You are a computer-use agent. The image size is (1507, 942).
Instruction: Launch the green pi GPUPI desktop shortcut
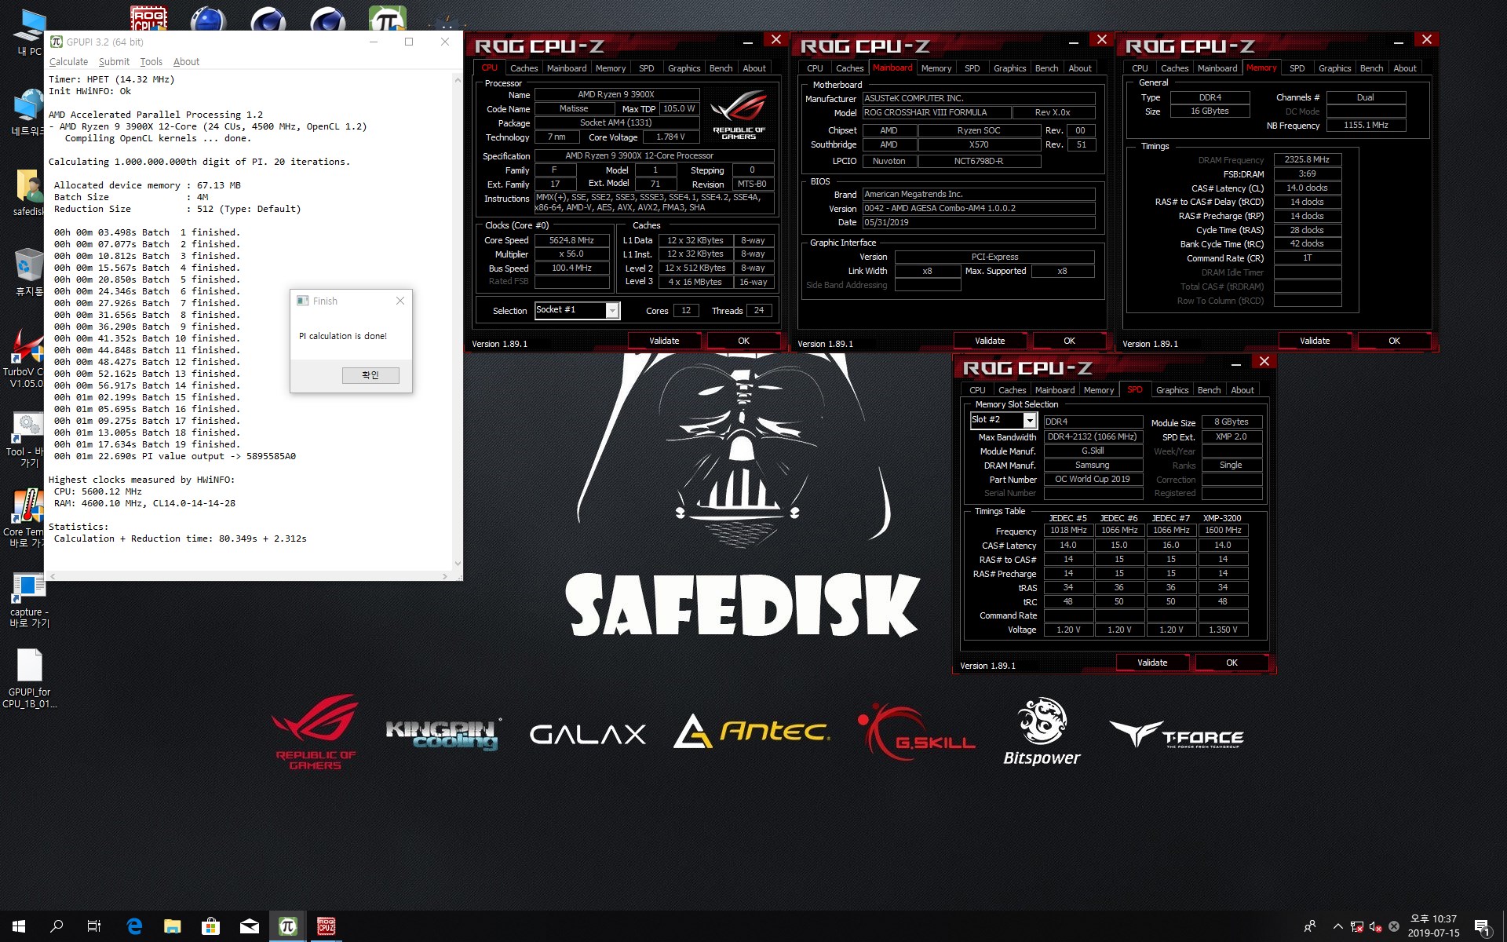[x=388, y=17]
